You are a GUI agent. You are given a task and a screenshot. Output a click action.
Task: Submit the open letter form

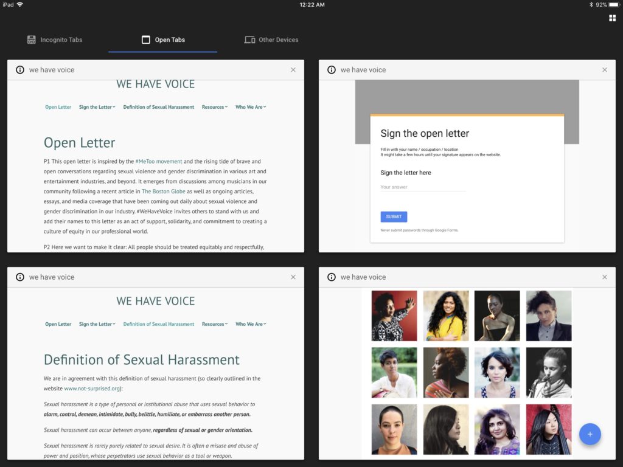394,217
